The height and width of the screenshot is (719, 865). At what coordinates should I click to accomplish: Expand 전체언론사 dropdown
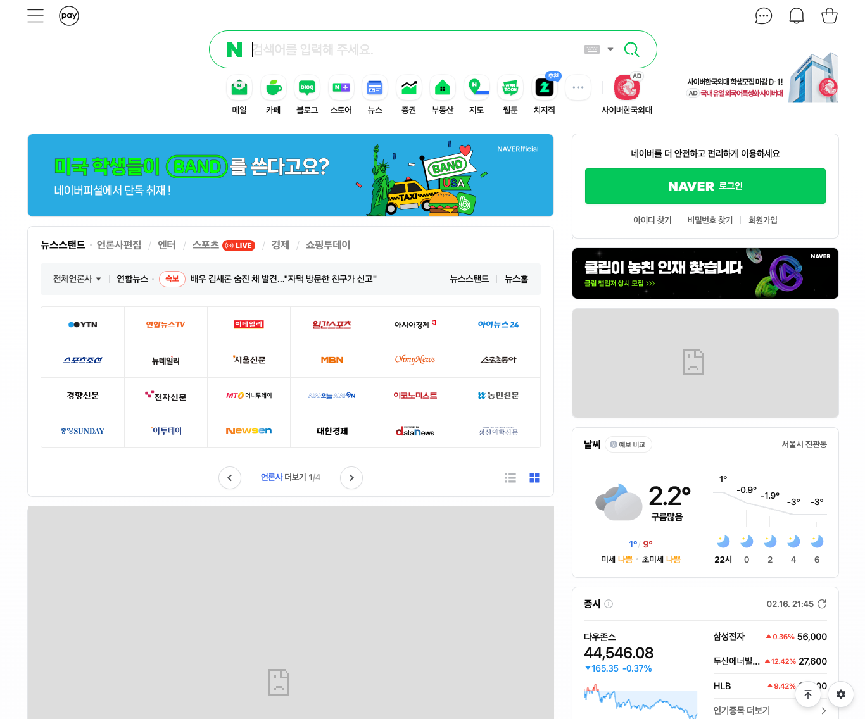(x=77, y=279)
